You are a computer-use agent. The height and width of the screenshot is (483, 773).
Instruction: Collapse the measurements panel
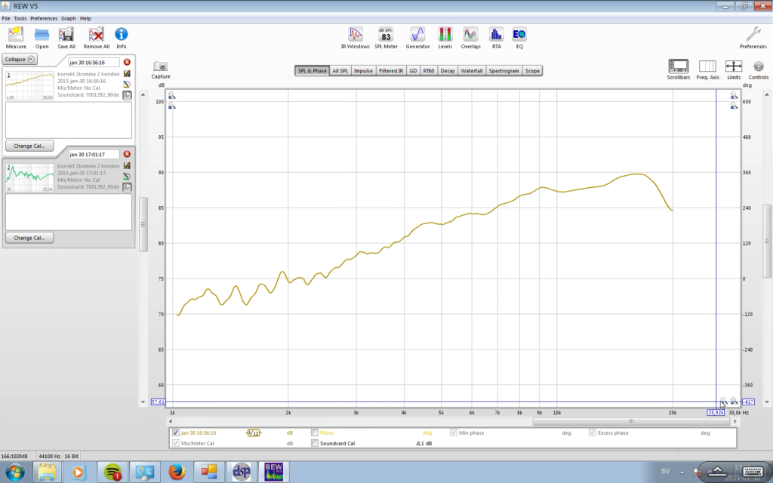(20, 59)
